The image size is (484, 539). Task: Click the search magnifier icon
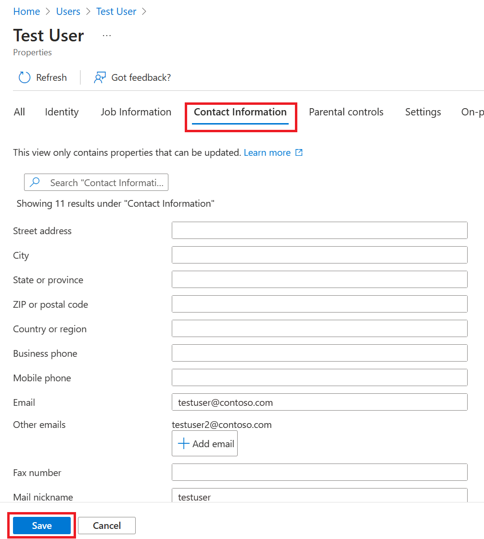point(35,183)
